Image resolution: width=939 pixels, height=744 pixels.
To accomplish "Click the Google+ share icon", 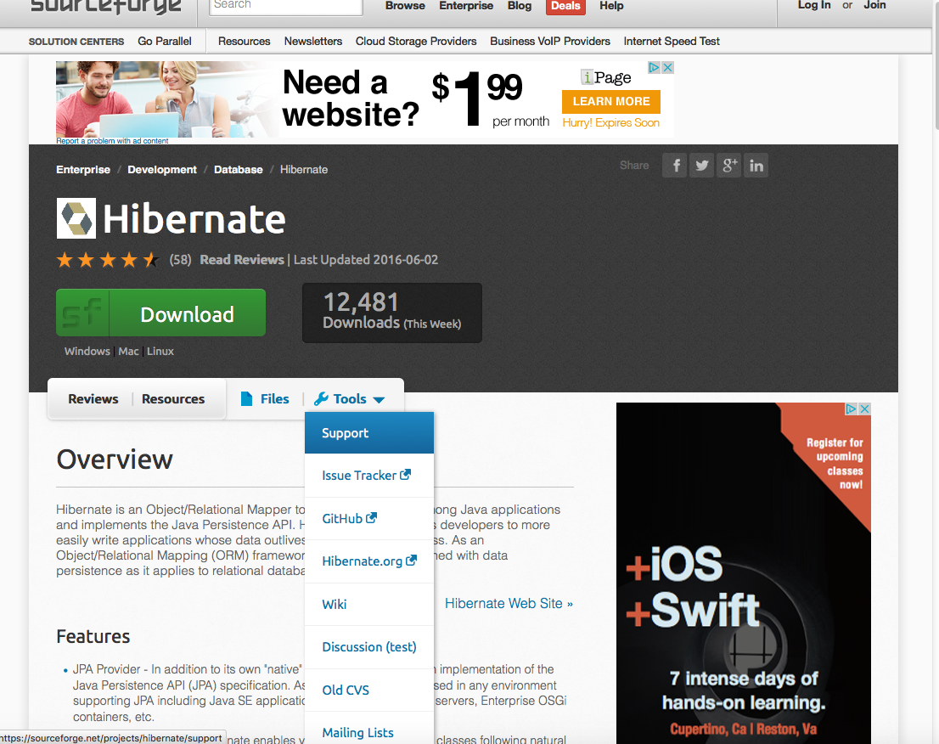I will pos(728,165).
